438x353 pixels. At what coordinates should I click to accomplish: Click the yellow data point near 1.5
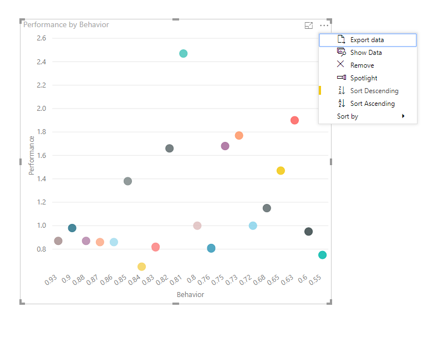coord(281,171)
